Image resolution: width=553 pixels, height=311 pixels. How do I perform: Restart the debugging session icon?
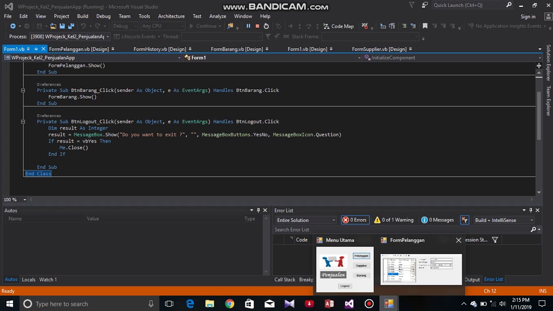click(266, 26)
